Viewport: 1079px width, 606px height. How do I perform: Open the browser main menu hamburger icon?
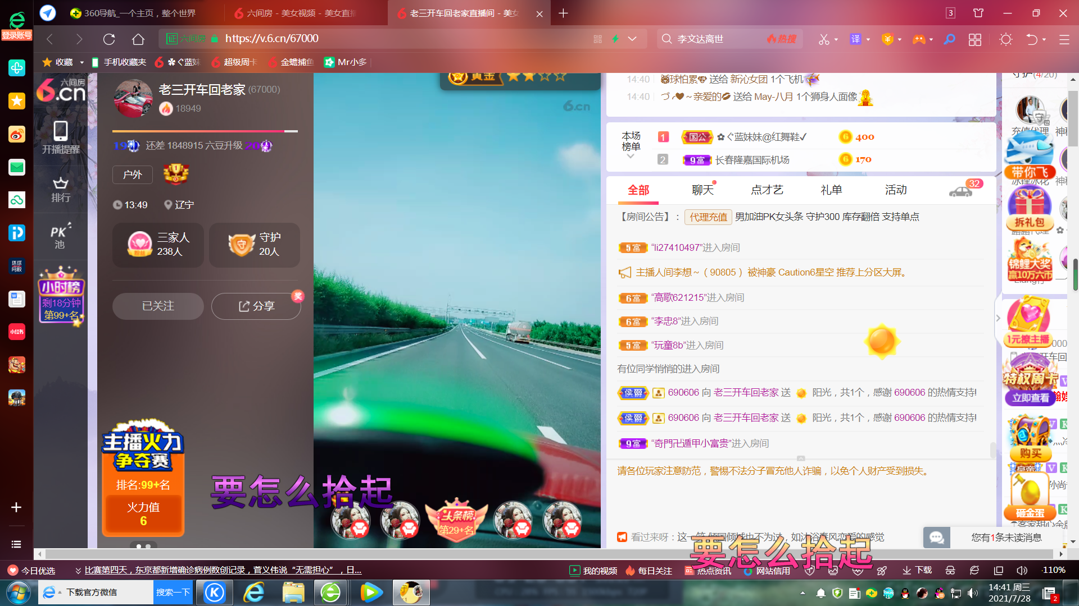coord(1064,39)
